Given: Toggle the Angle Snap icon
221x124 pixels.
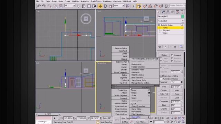Looking at the screenshot, I should [150, 6].
